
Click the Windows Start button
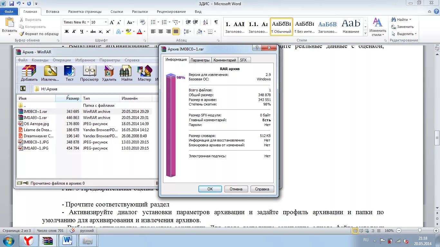pos(9,241)
